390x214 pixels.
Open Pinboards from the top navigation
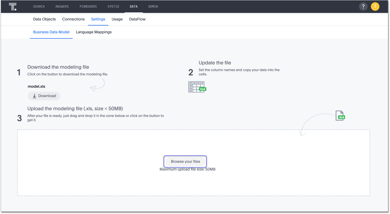(88, 7)
